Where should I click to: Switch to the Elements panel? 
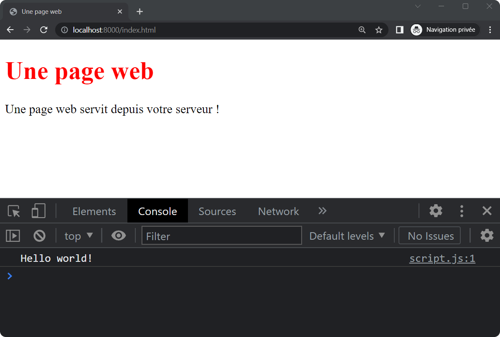94,211
